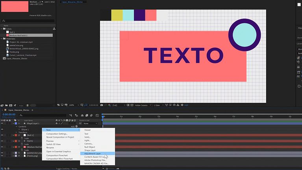Click Reveal Composition in Project
The height and width of the screenshot is (170, 302).
(x=60, y=137)
